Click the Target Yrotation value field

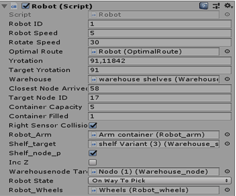[159, 70]
